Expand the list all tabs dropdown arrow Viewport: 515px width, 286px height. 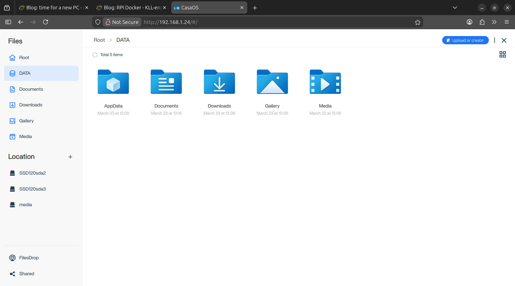[x=455, y=8]
